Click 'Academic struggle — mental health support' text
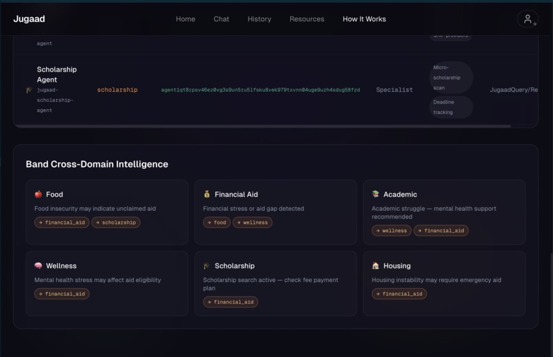Image resolution: width=553 pixels, height=357 pixels. coord(434,209)
